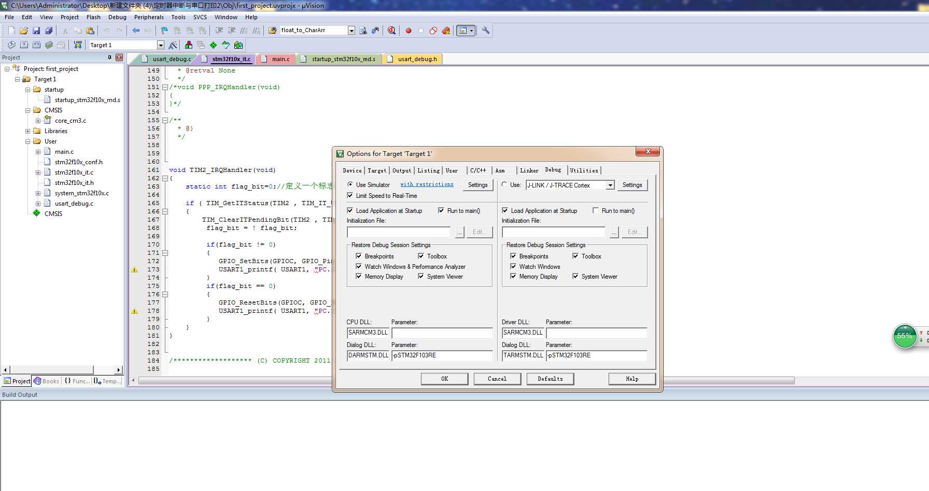Toggle simulator Run to main() checkbox
The image size is (929, 491).
441,210
